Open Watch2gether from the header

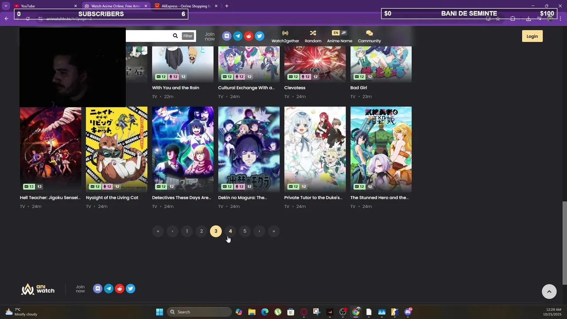[x=285, y=36]
